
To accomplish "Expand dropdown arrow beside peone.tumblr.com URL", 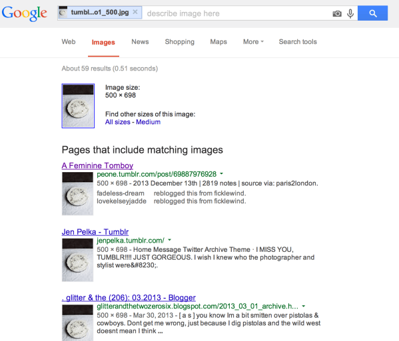I will [221, 173].
